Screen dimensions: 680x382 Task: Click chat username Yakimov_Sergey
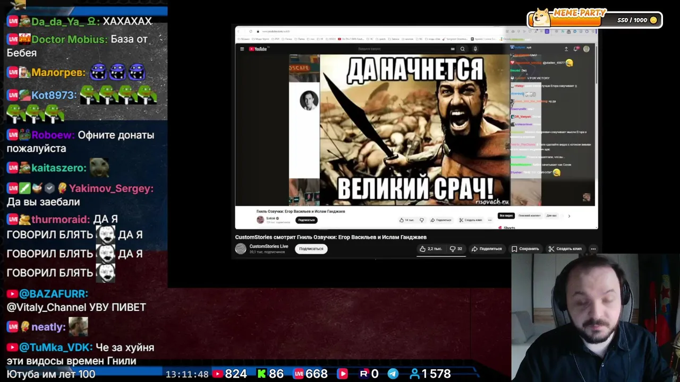(x=111, y=188)
